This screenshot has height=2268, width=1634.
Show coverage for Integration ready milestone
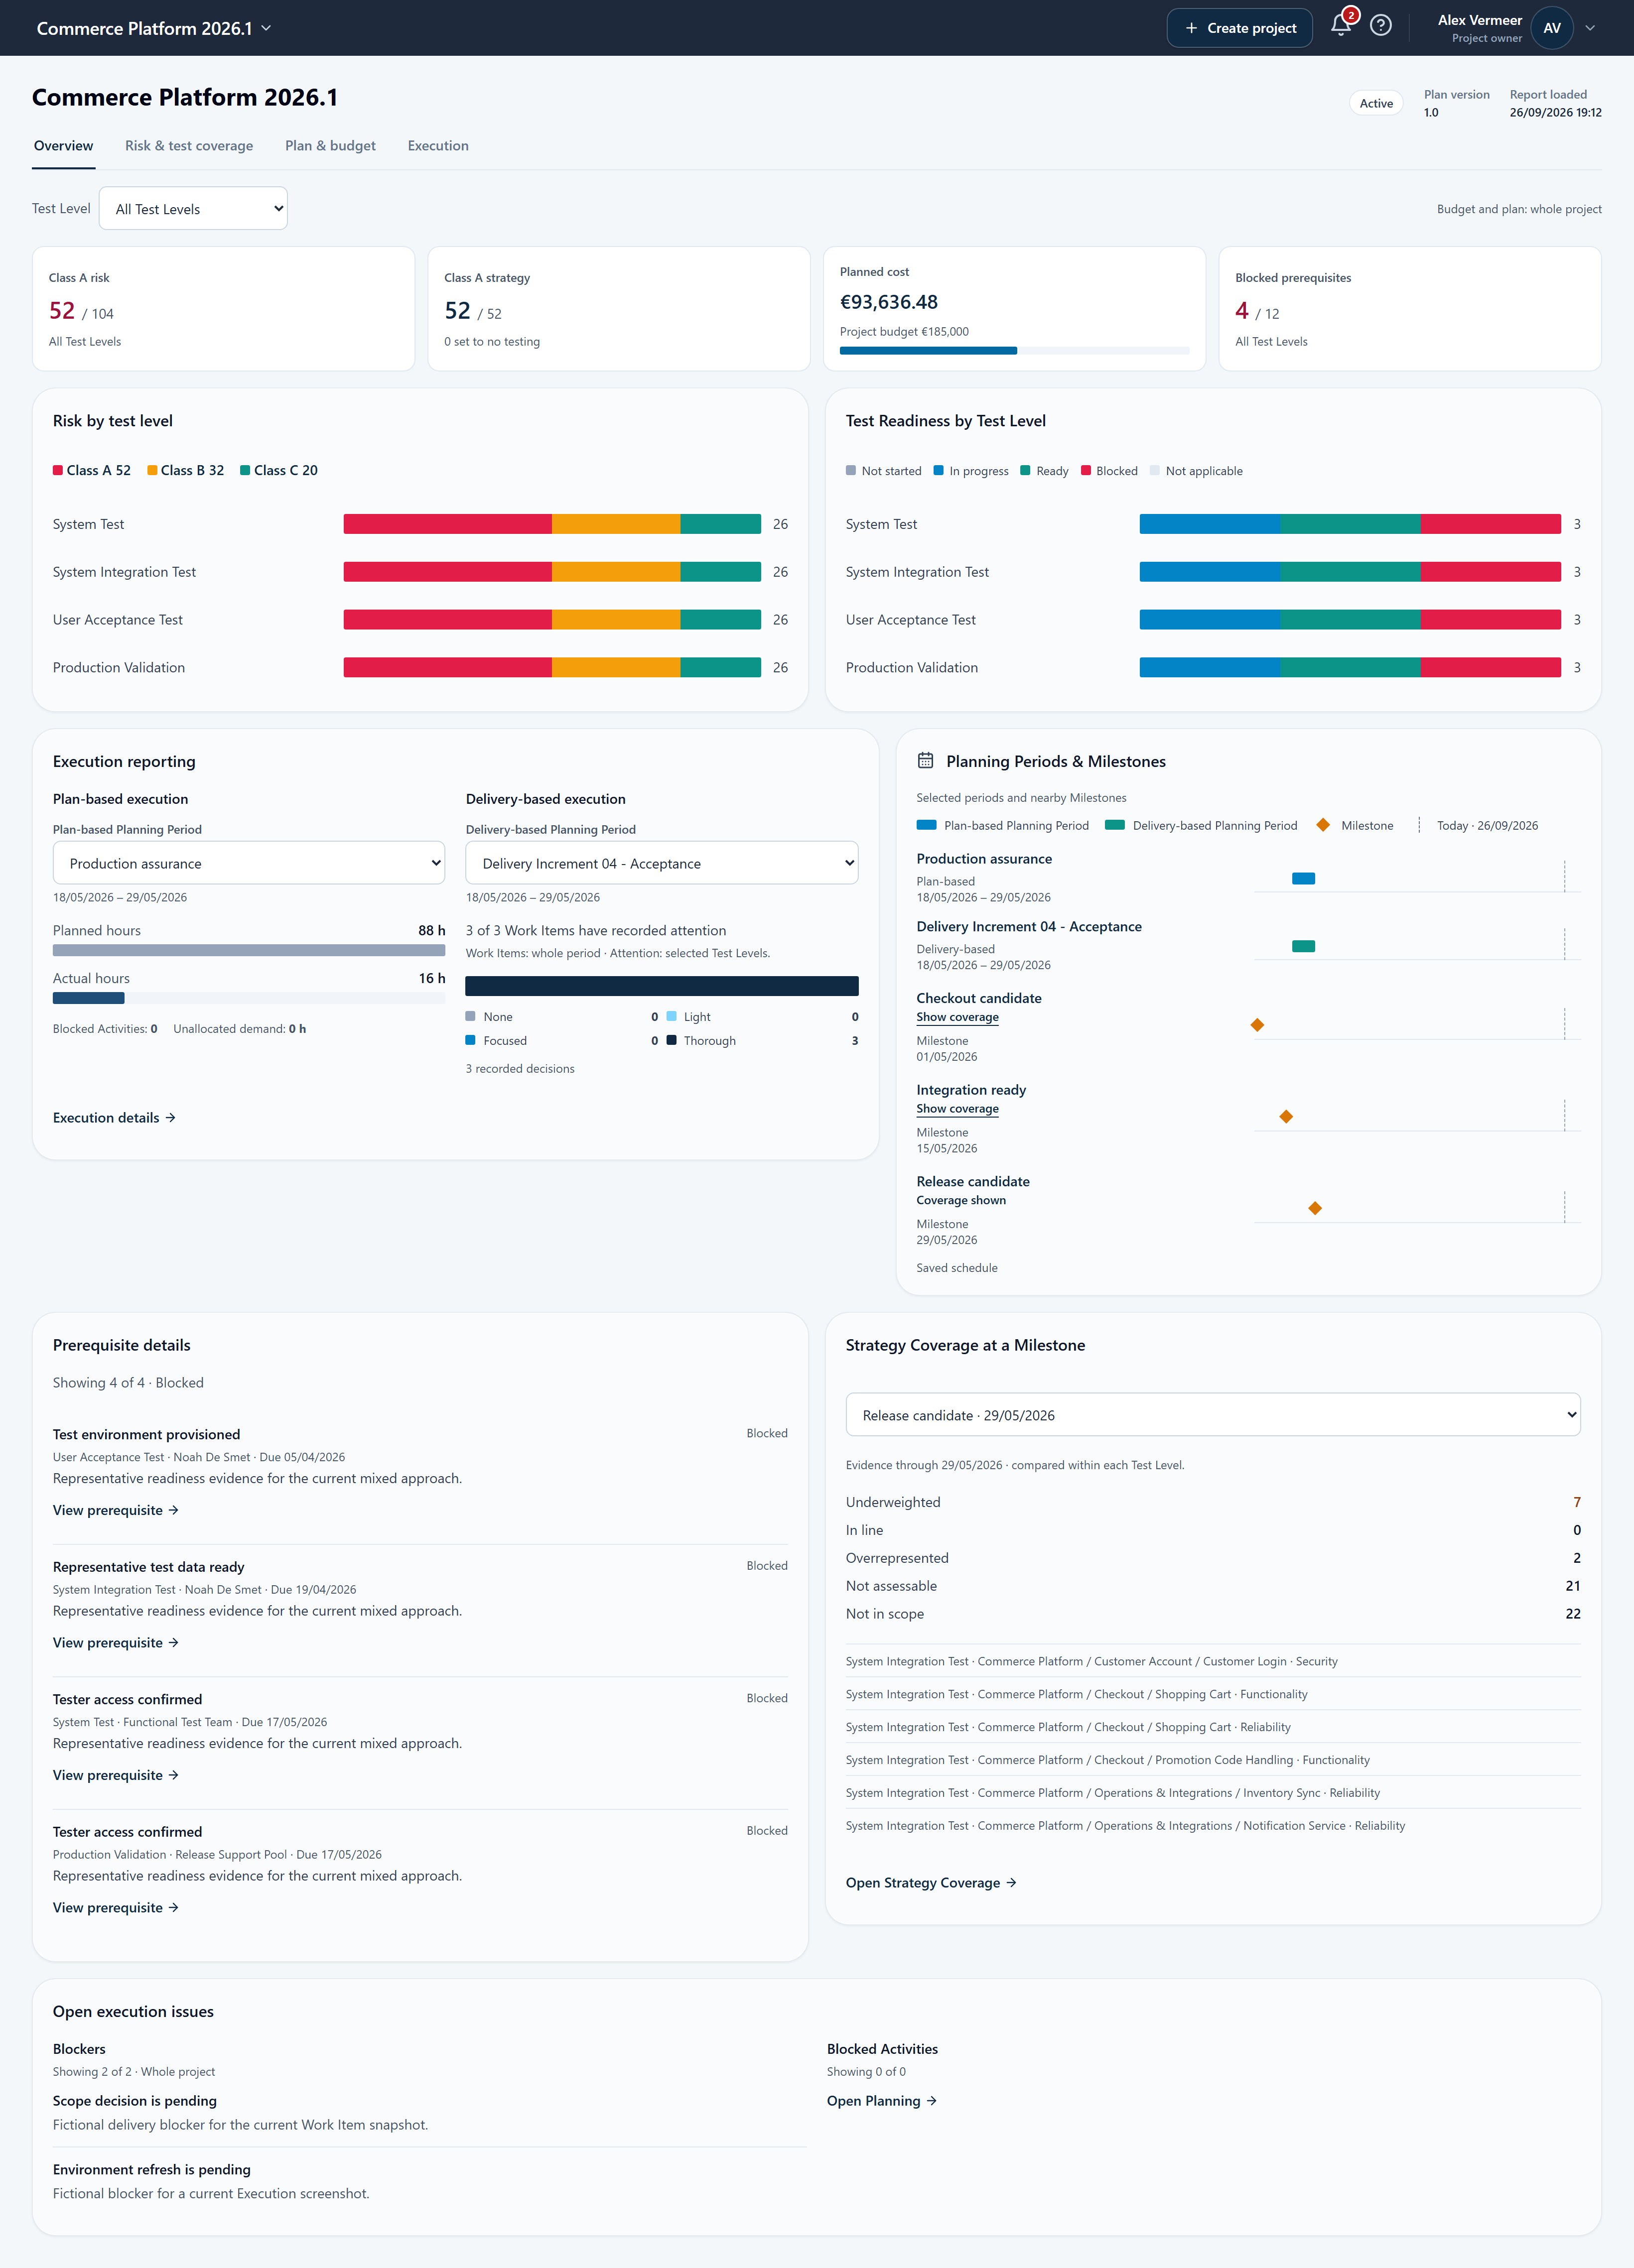click(x=957, y=1109)
